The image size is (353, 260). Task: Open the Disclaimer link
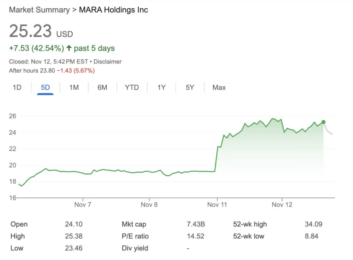[x=108, y=61]
